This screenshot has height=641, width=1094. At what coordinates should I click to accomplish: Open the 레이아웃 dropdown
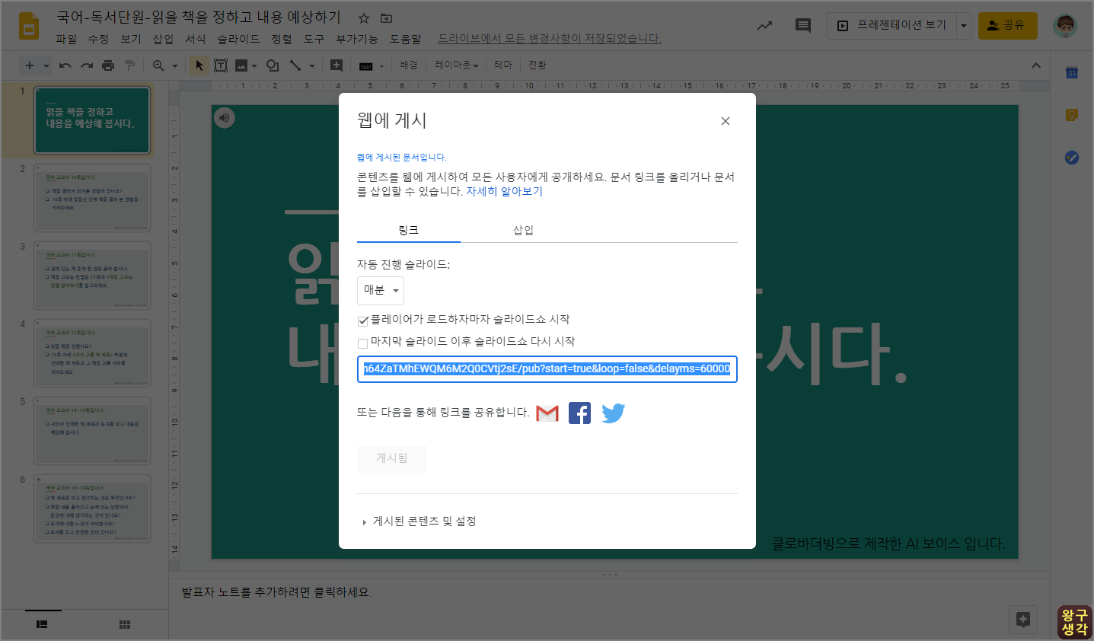pyautogui.click(x=456, y=65)
